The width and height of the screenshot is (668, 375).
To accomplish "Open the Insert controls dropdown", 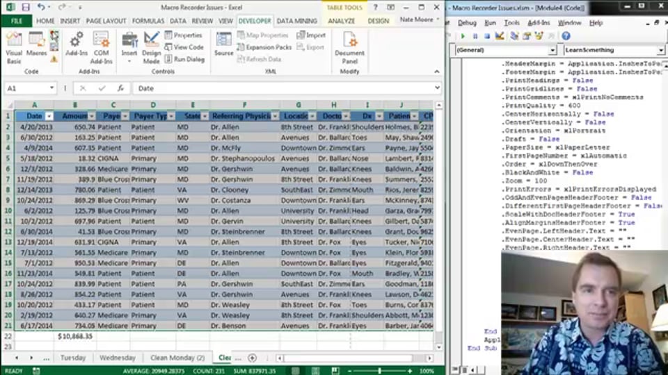I will (x=129, y=61).
